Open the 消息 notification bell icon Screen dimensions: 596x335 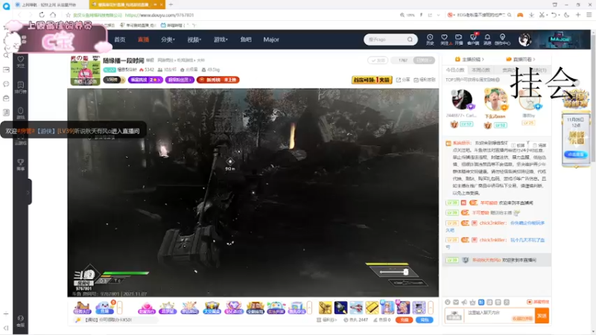pos(487,39)
